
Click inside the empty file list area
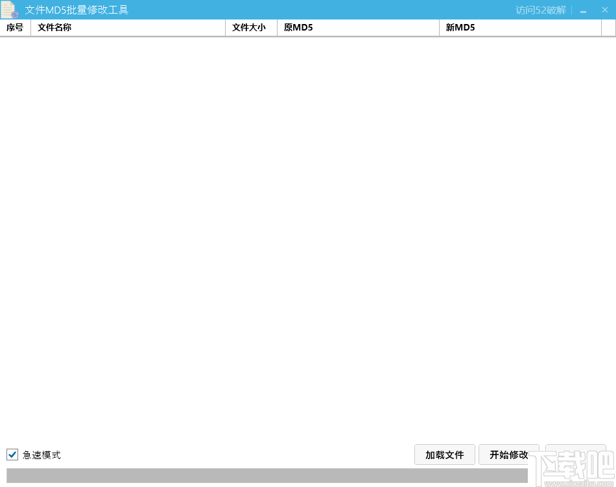(308, 240)
